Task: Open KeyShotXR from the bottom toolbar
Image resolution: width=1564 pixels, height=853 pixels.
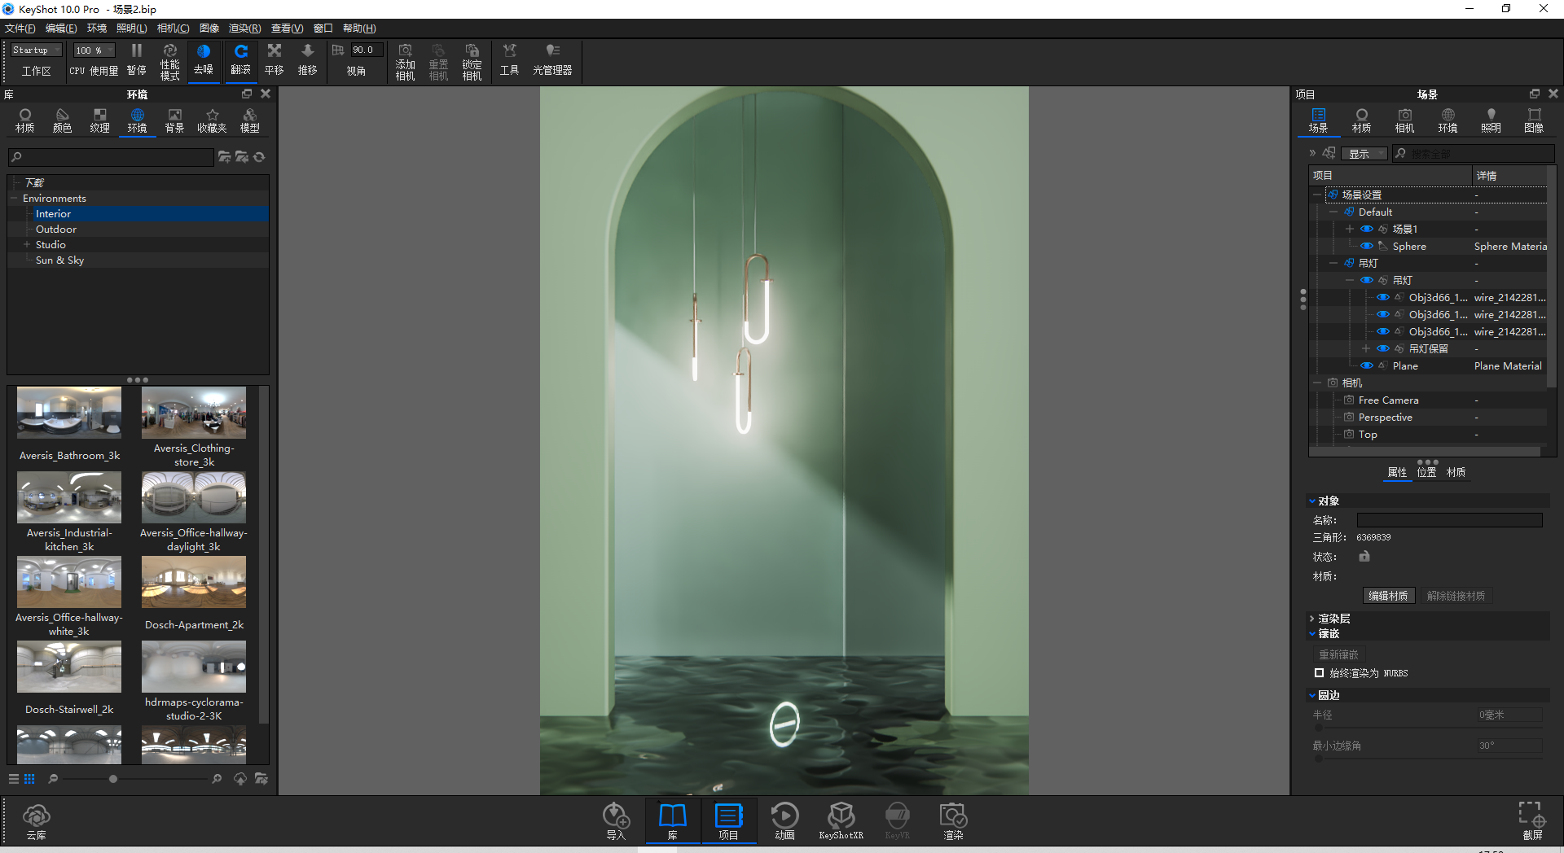Action: (x=841, y=820)
